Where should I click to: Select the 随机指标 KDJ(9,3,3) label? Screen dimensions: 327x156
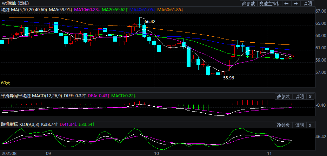tap(21, 124)
